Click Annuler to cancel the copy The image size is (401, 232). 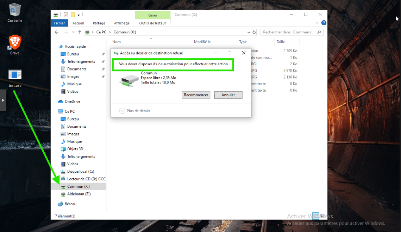tap(228, 95)
